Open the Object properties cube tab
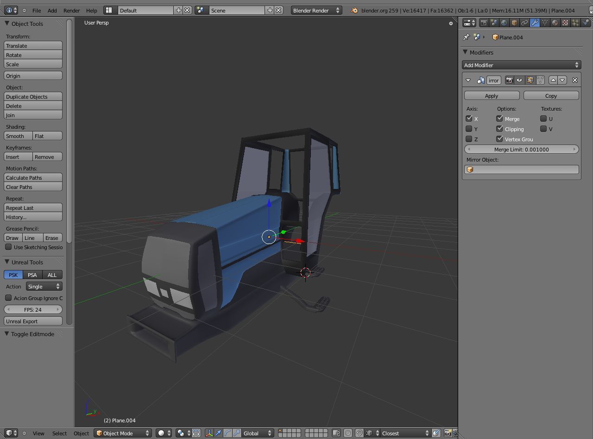The height and width of the screenshot is (439, 593). tap(514, 23)
